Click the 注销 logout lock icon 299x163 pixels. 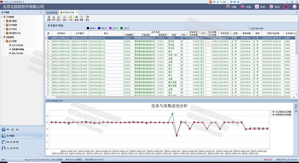[x=246, y=7]
